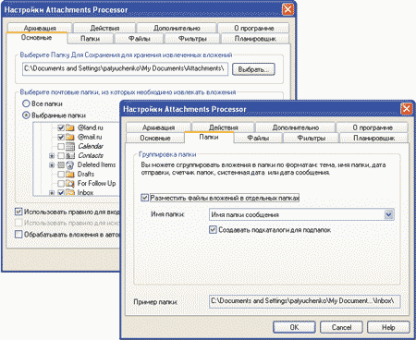
Task: Click the OK button
Action: 294,327
